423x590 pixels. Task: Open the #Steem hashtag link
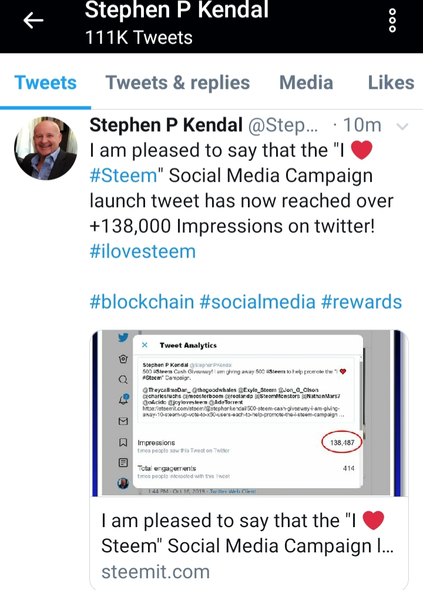pos(123,175)
